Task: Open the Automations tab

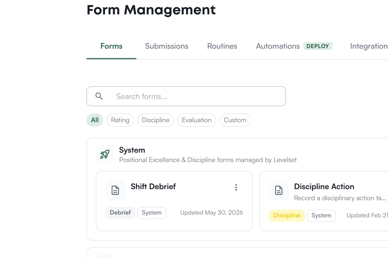Action: [278, 46]
